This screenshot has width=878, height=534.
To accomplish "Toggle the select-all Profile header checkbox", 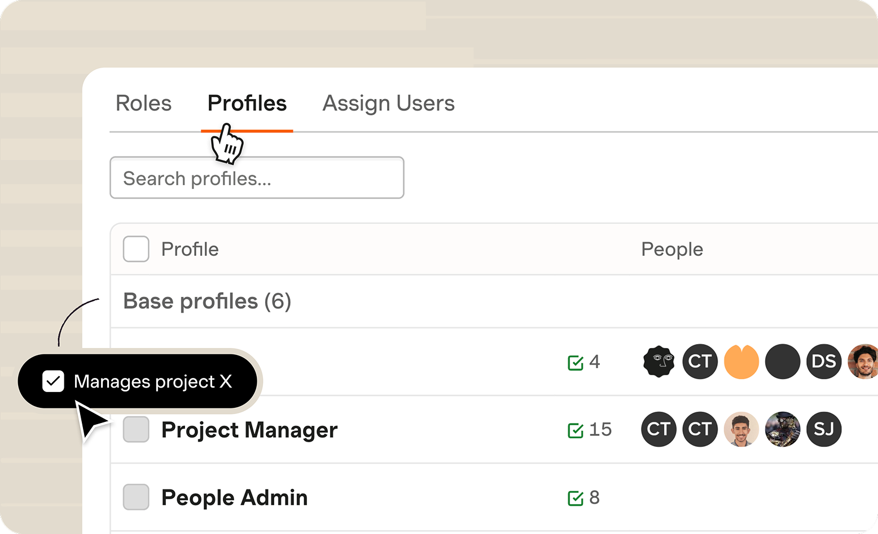I will [136, 249].
